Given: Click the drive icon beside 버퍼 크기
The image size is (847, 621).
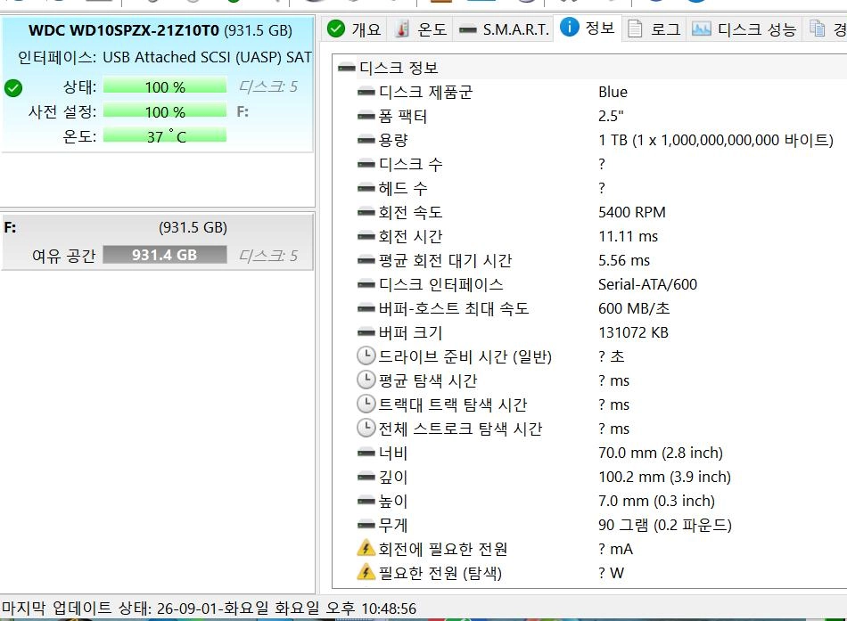Looking at the screenshot, I should pos(366,332).
